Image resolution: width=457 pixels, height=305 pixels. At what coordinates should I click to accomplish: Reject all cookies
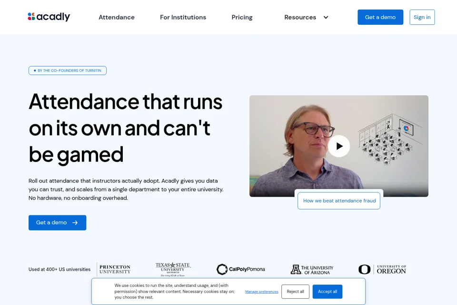(295, 292)
